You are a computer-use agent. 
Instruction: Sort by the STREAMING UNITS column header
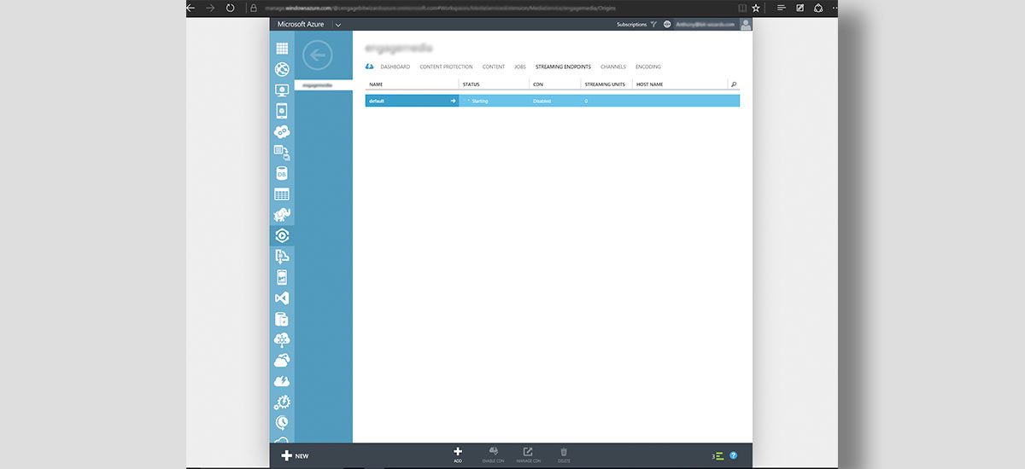(x=605, y=84)
